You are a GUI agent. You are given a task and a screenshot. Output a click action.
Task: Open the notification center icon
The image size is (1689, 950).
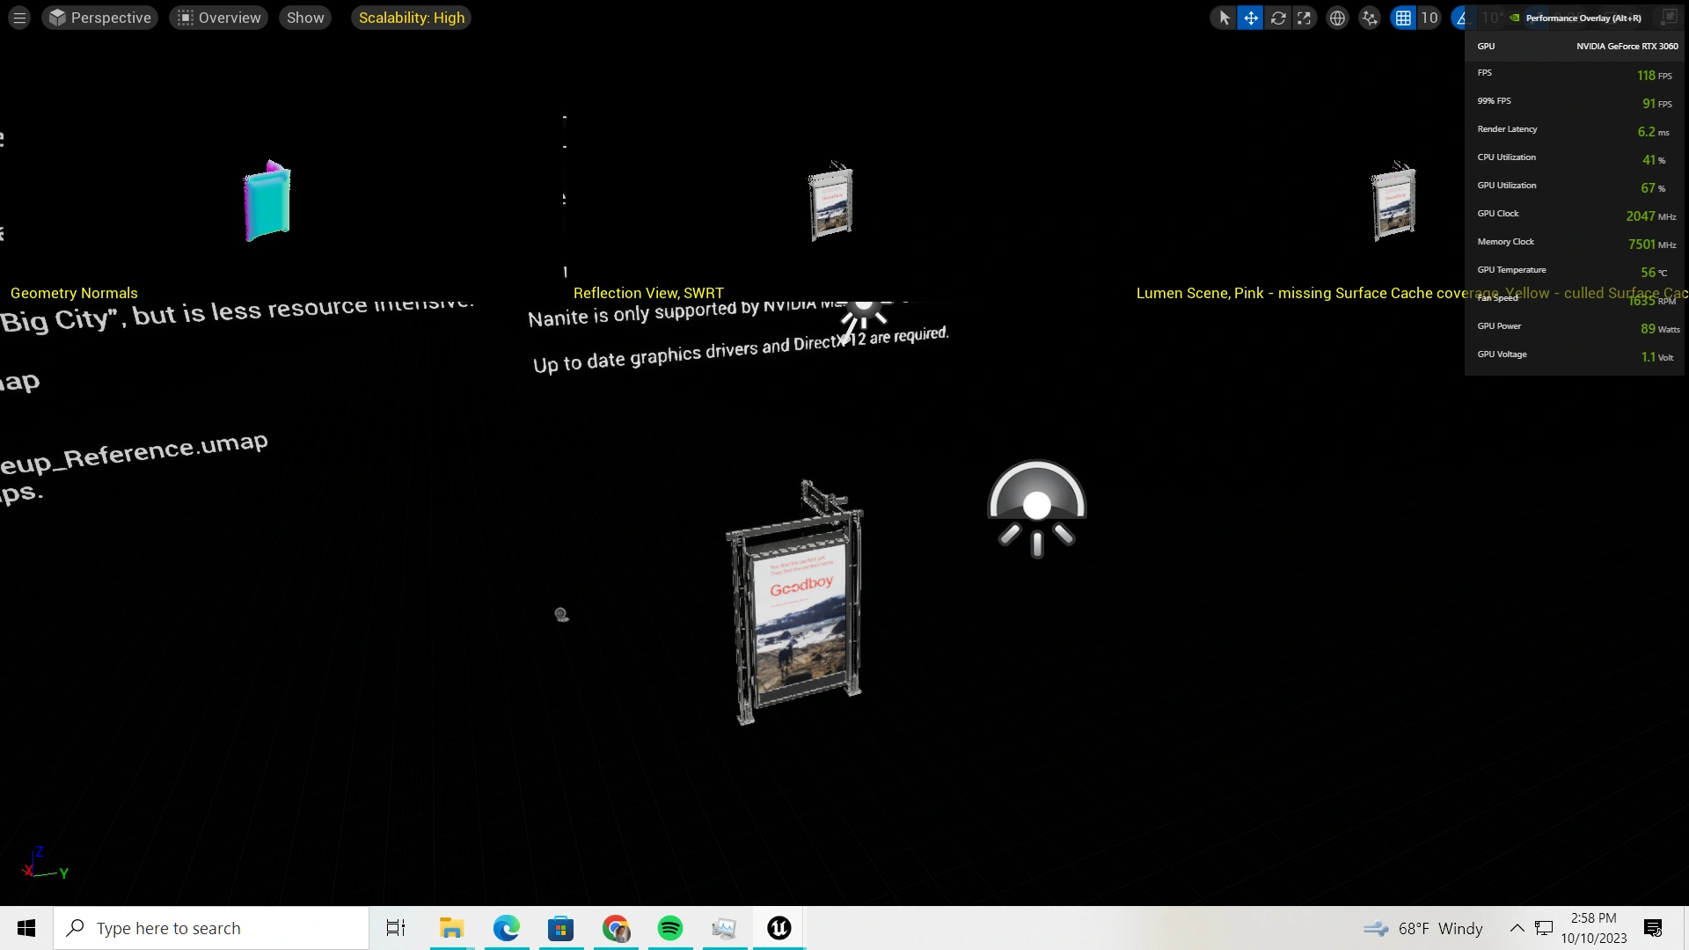tap(1653, 928)
